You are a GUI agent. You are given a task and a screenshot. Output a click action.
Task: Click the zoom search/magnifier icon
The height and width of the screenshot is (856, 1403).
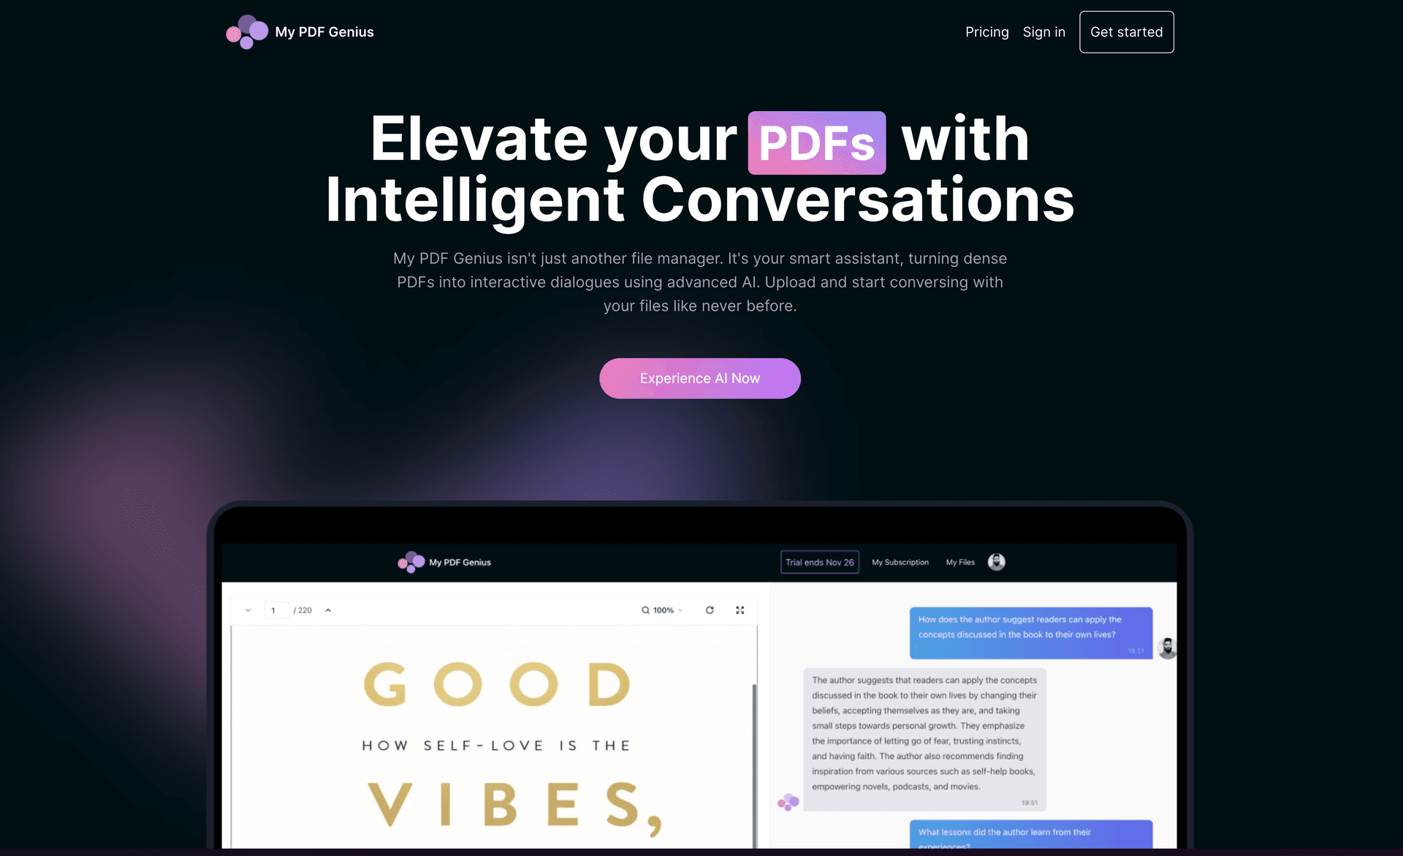pyautogui.click(x=645, y=610)
